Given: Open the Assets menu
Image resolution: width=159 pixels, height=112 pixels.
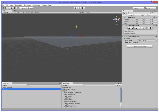Looking at the screenshot, I should pyautogui.click(x=11, y=5).
